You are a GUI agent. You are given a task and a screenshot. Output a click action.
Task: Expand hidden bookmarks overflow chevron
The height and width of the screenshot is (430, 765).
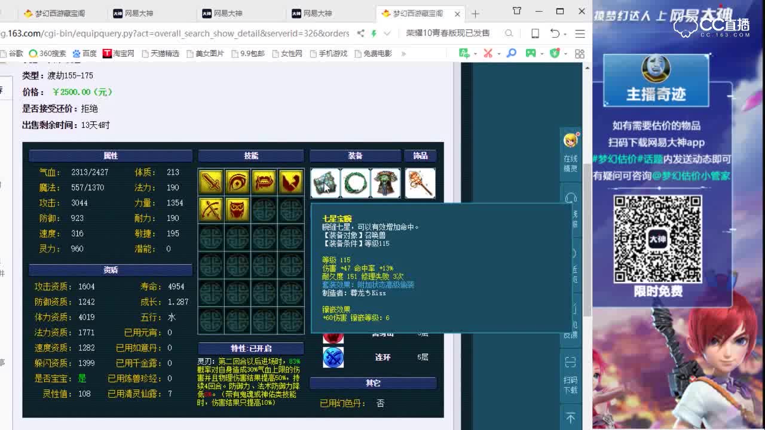pos(403,53)
